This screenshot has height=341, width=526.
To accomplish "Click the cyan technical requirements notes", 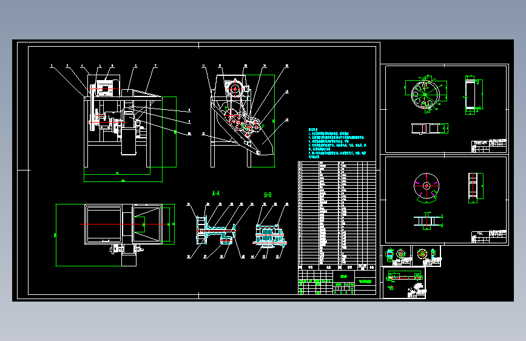I will pyautogui.click(x=337, y=143).
